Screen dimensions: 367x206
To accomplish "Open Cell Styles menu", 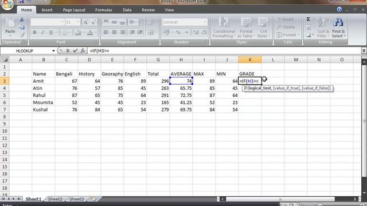I will [x=263, y=27].
